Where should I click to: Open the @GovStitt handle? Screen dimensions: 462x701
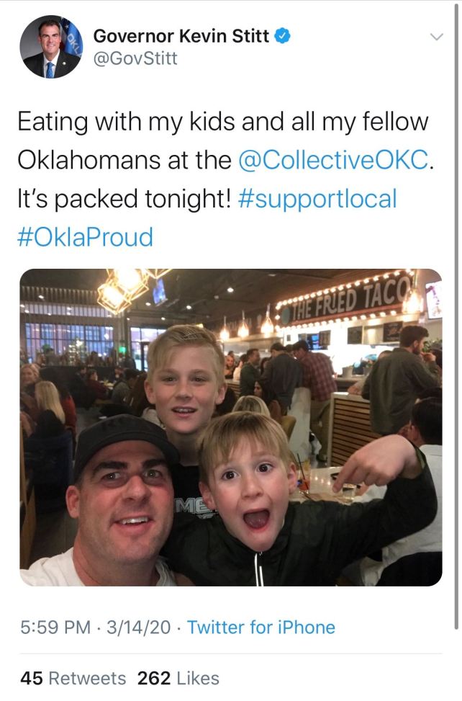coord(135,58)
